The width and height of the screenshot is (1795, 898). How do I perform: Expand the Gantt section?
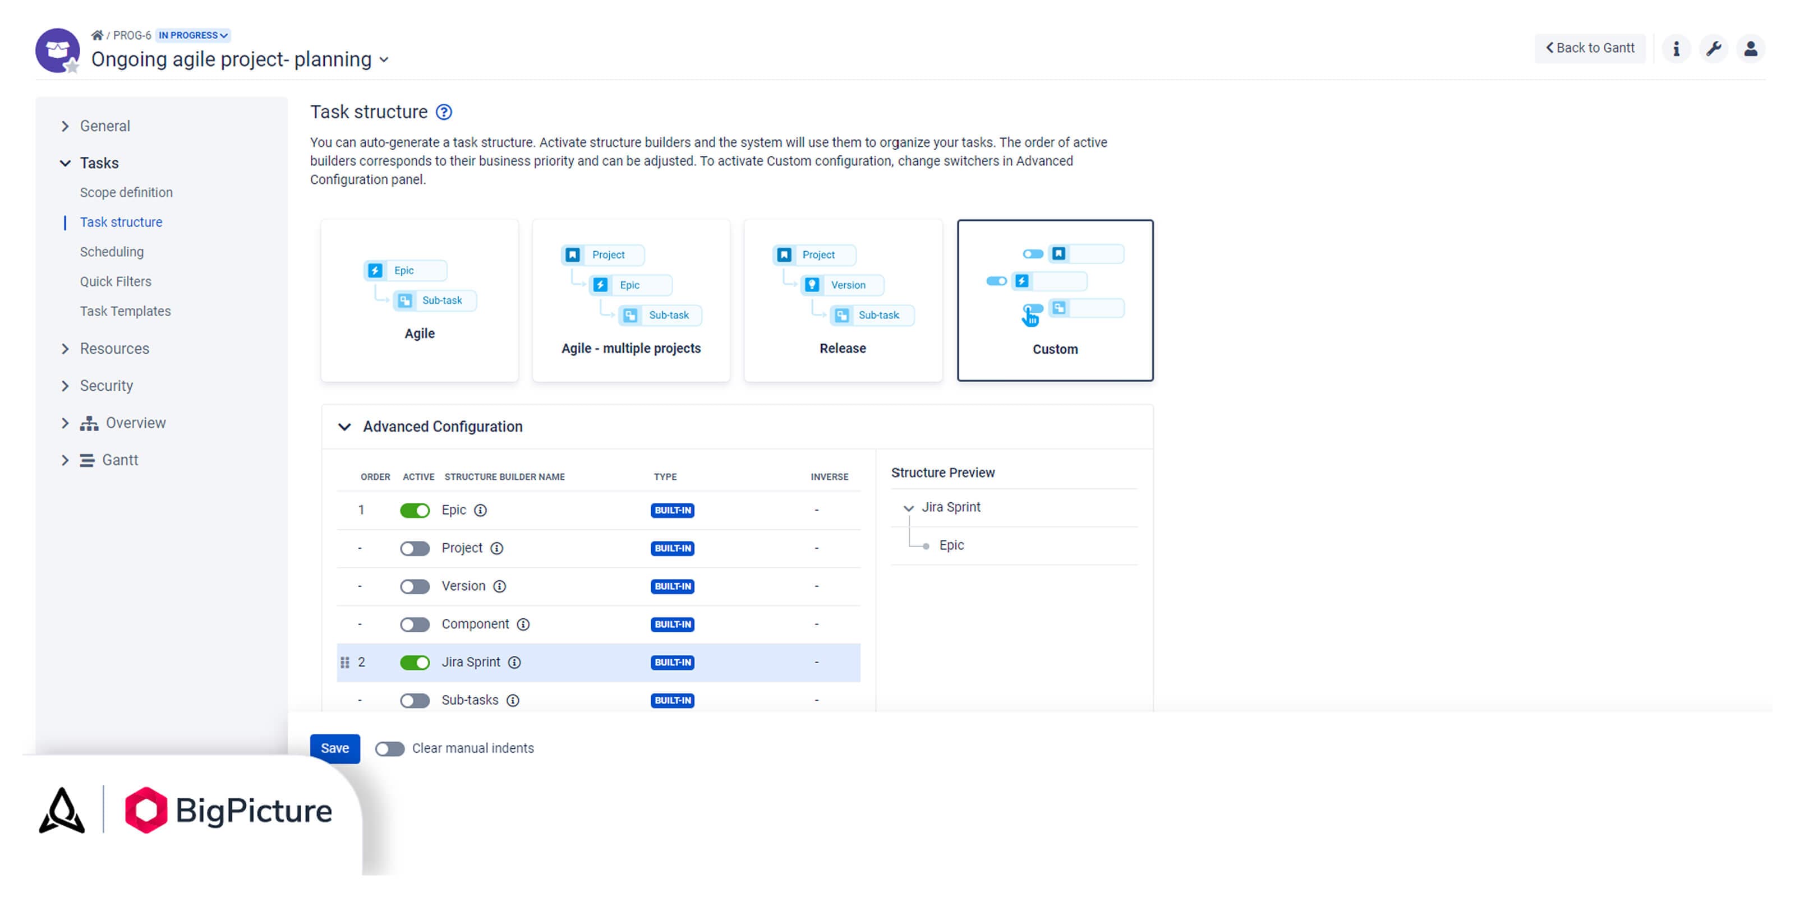tap(65, 460)
